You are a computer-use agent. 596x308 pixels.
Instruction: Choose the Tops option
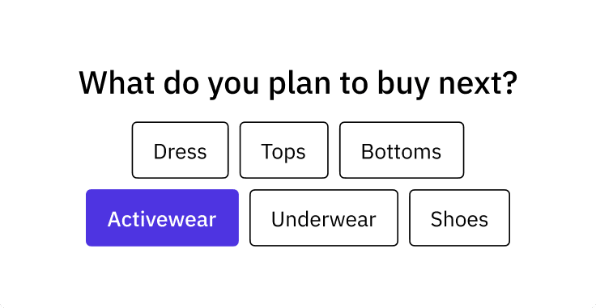(x=283, y=150)
